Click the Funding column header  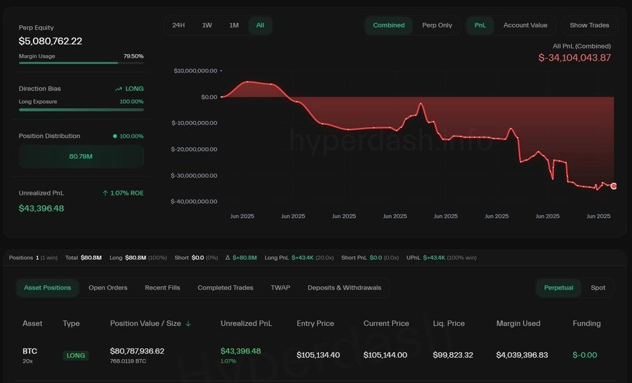coord(586,324)
